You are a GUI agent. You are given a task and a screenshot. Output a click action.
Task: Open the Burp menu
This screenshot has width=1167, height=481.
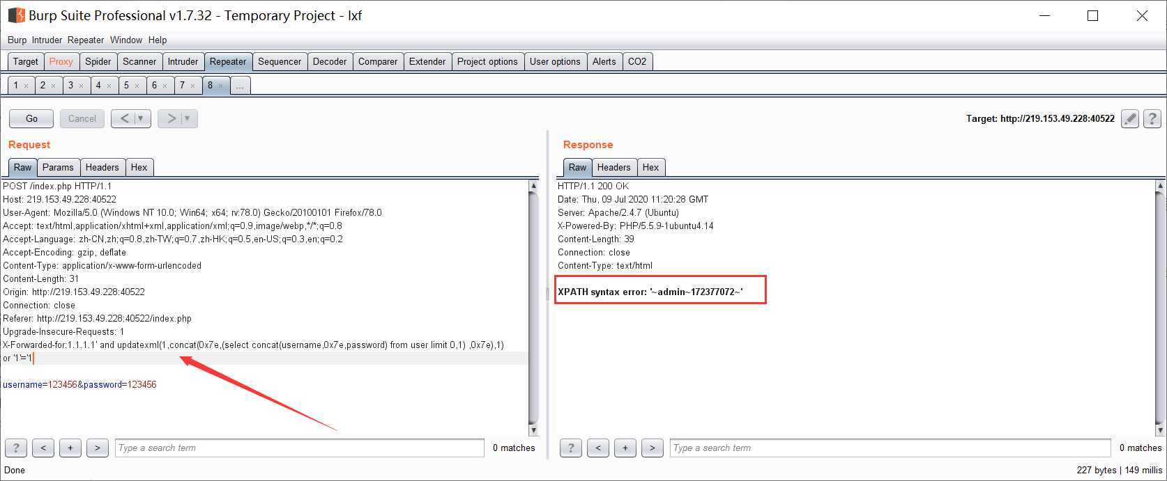tap(17, 40)
